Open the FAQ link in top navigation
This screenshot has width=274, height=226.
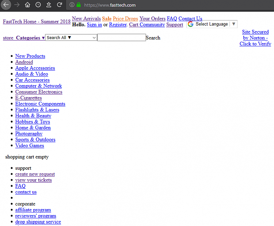click(x=172, y=19)
